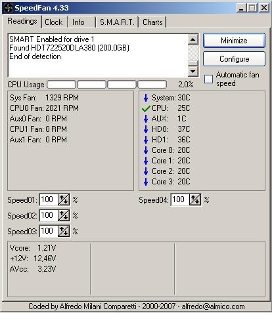The height and width of the screenshot is (313, 272).
Task: Click the log scrollbar up arrow
Action: (193, 39)
